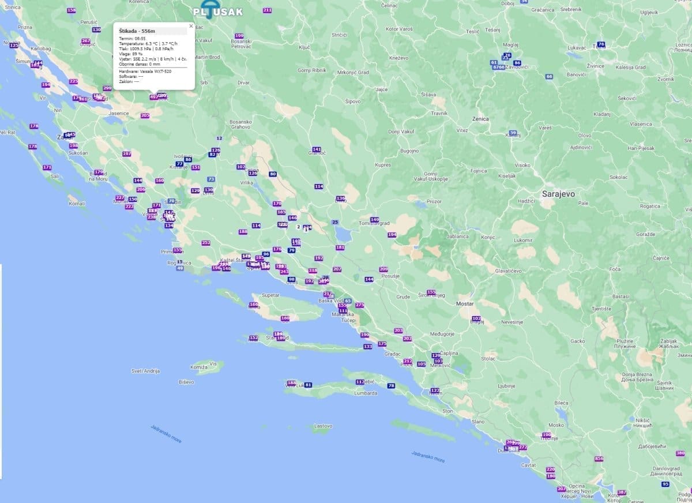Select station marker 209 near Posušje
Viewport: 692px width, 503px height.
click(x=383, y=269)
